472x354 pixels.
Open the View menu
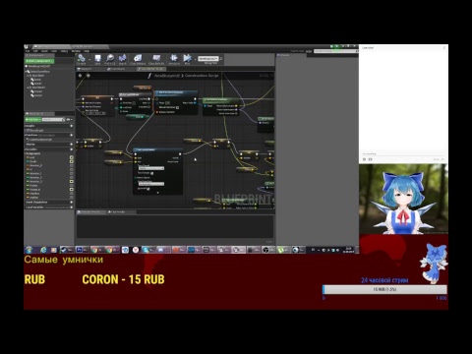point(54,51)
